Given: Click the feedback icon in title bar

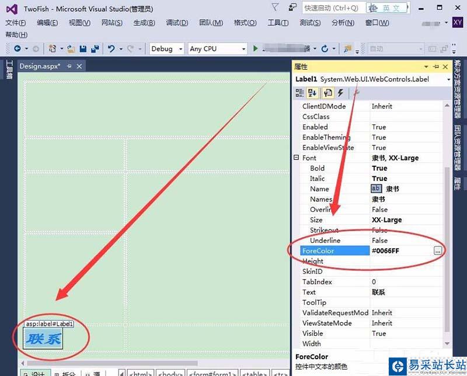Looking at the screenshot, I should pos(292,7).
